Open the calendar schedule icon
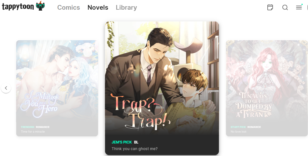308x156 pixels. click(x=270, y=7)
